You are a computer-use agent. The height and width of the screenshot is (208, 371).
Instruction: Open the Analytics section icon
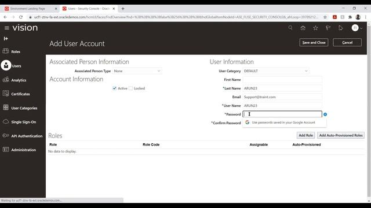click(6, 80)
